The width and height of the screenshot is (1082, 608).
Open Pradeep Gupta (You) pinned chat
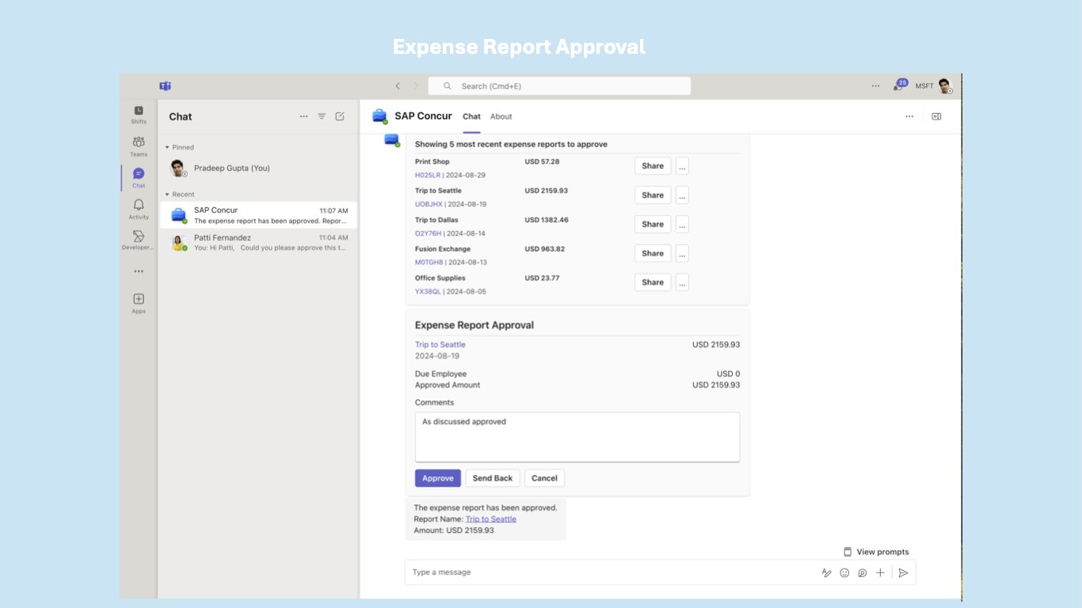tap(258, 168)
